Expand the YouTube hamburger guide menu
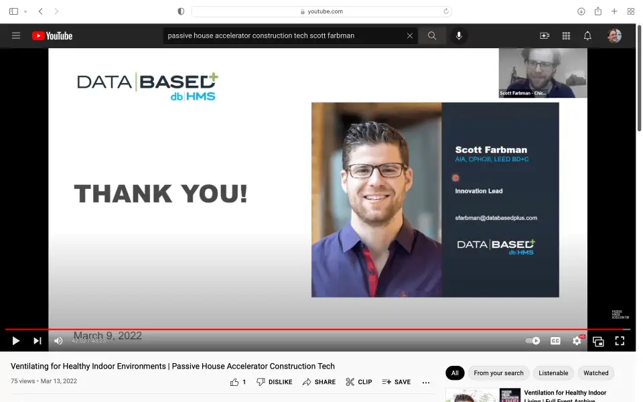The image size is (643, 402). click(x=16, y=36)
